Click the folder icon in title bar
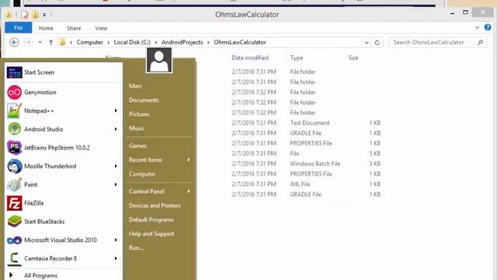497x280 pixels. [9, 15]
